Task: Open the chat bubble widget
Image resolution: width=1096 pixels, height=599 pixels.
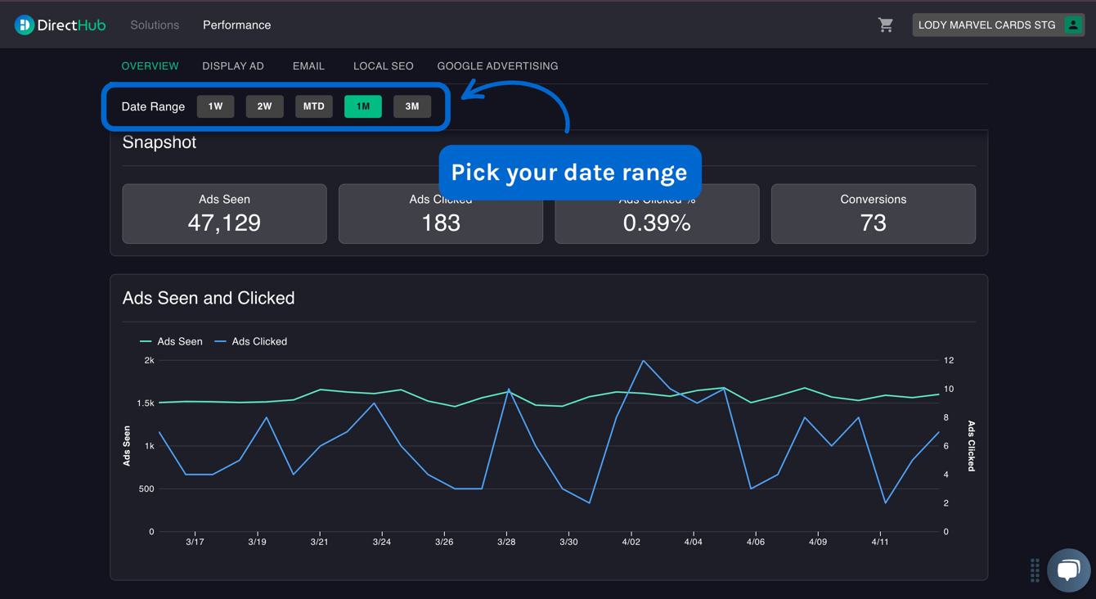Action: [1068, 570]
